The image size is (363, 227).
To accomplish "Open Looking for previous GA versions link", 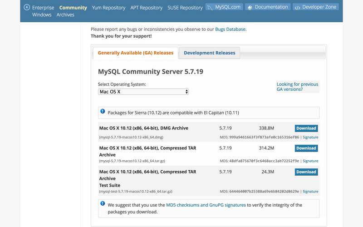I will click(x=298, y=87).
